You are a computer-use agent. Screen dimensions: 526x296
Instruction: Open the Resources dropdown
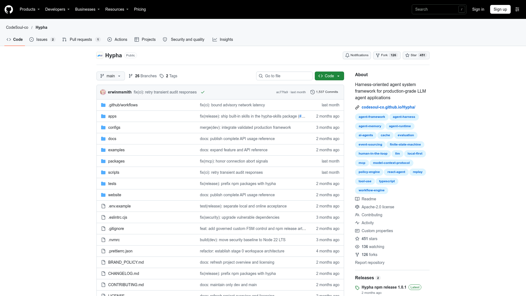117,9
